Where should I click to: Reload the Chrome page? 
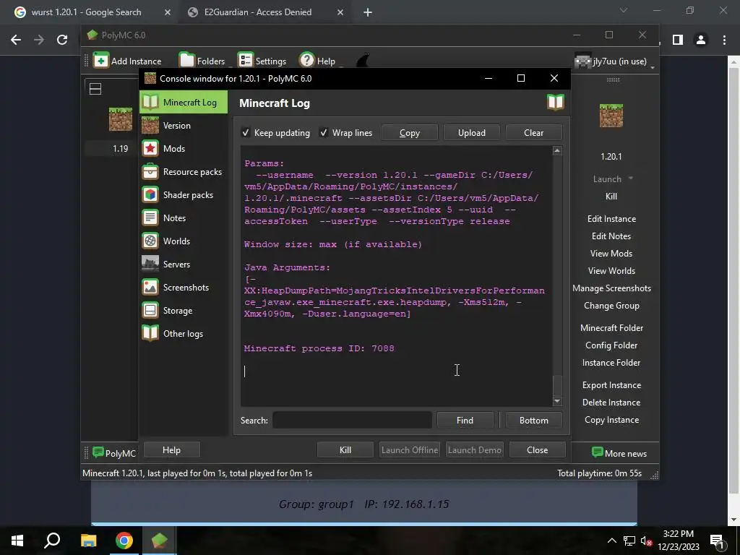62,40
